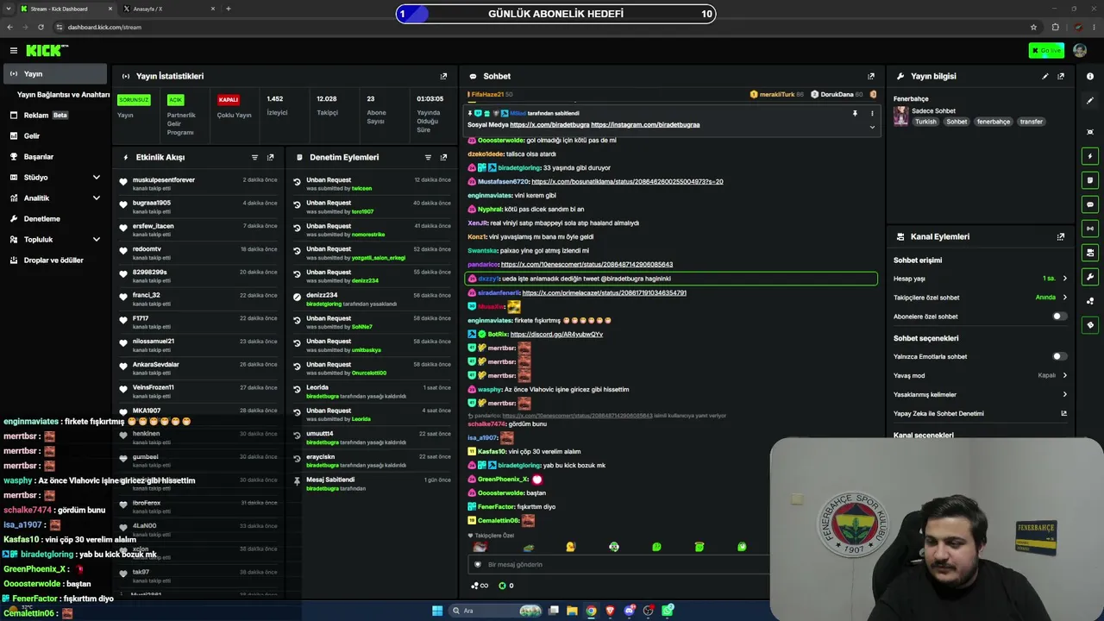Open Droplar ve ödüller in the sidebar
This screenshot has width=1104, height=621.
pos(55,260)
